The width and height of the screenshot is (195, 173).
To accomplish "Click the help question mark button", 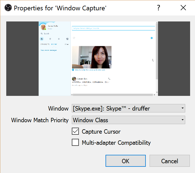I will point(158,8).
